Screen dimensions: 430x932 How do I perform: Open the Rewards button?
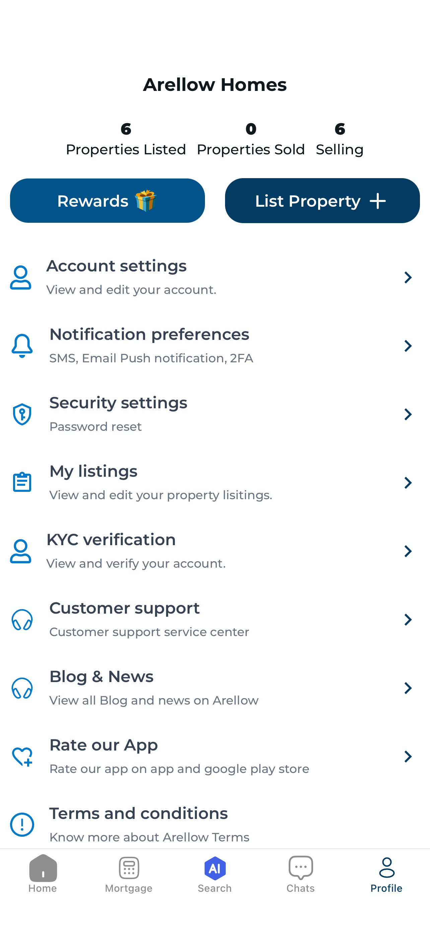pos(107,200)
